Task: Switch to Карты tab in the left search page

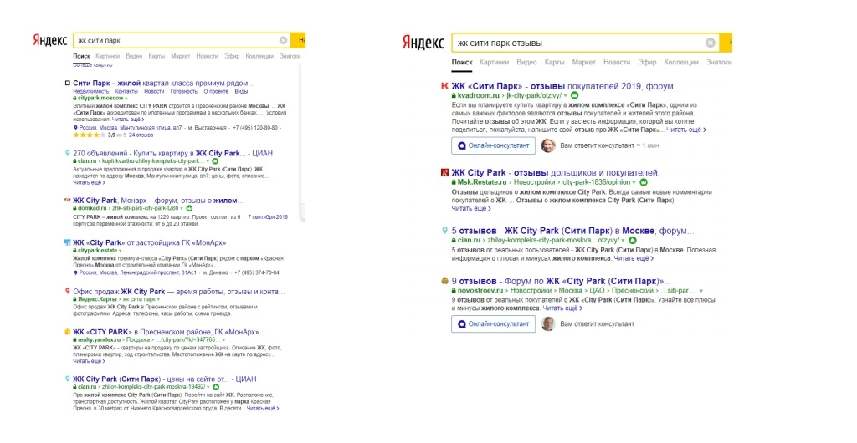Action: pyautogui.click(x=157, y=56)
